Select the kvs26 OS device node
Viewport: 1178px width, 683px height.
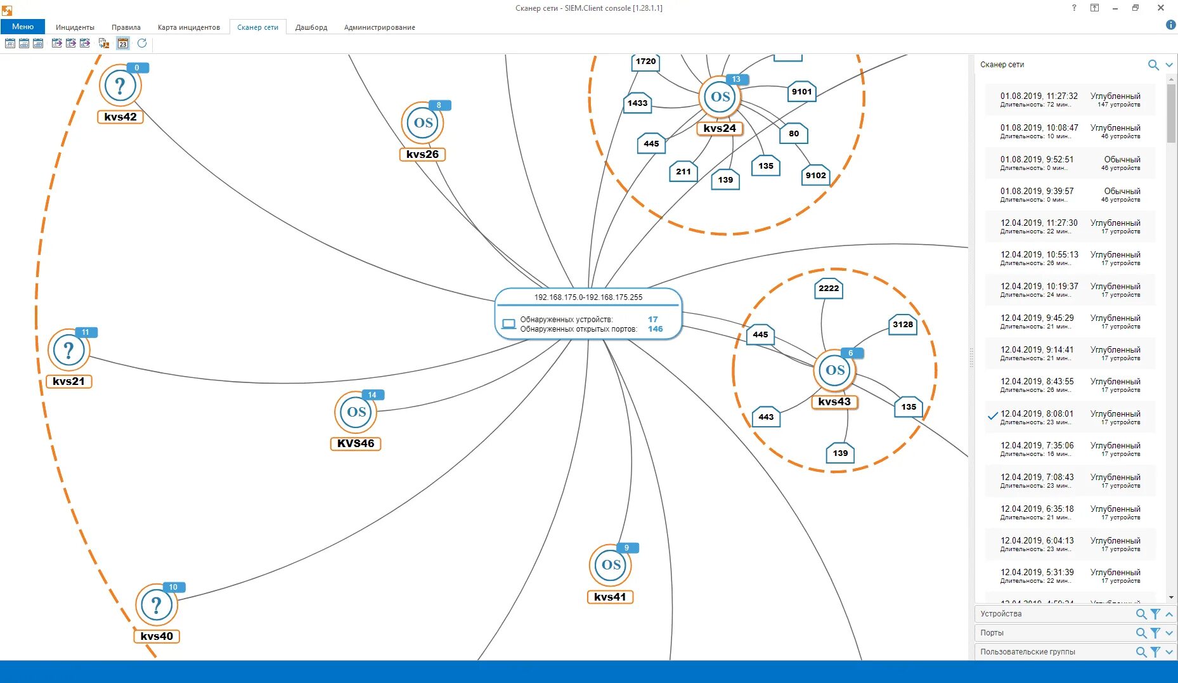click(423, 123)
